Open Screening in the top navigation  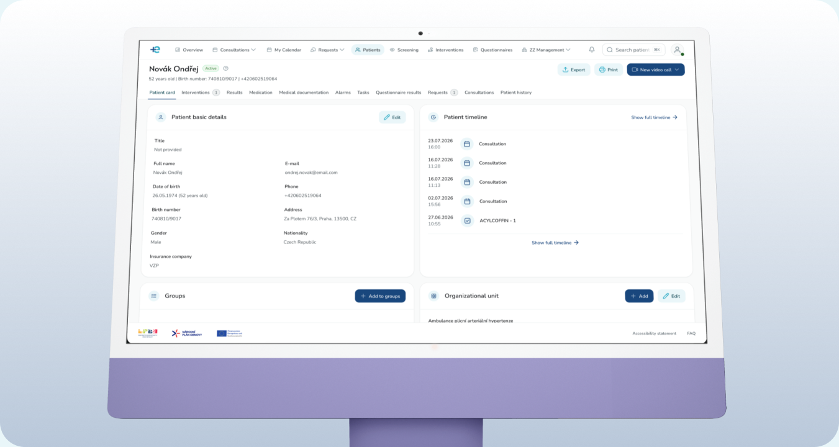click(x=404, y=50)
